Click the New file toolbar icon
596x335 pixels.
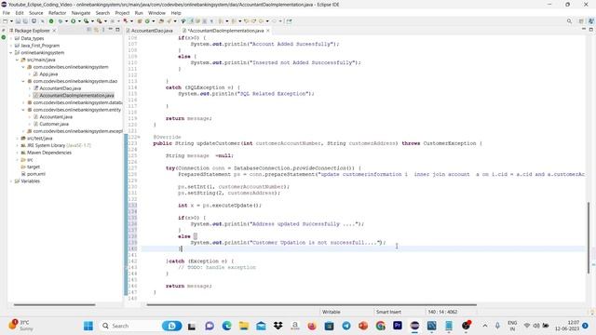pos(6,21)
